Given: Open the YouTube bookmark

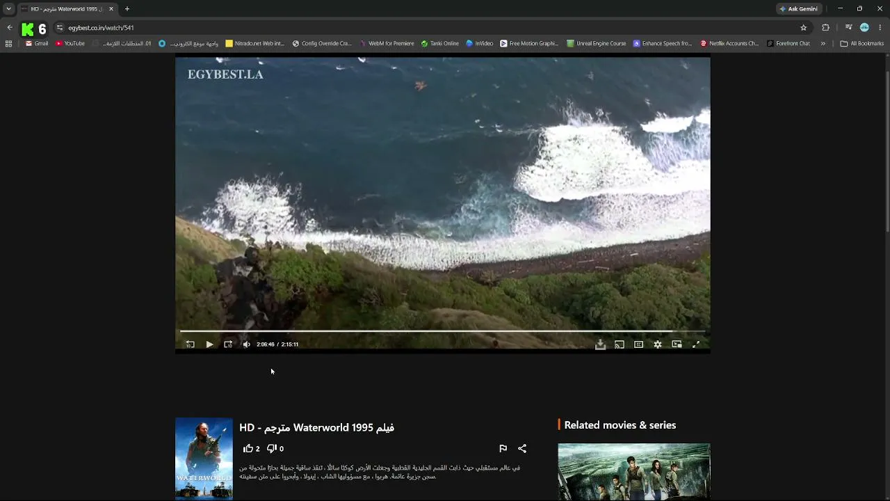Looking at the screenshot, I should point(70,43).
